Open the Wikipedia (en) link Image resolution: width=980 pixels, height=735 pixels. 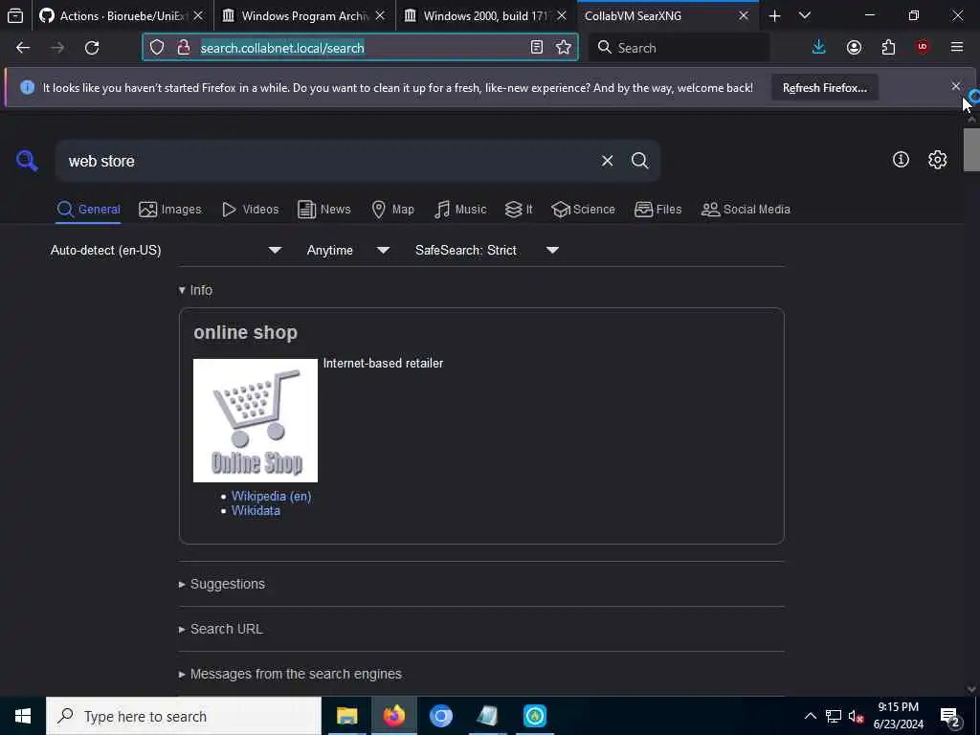click(x=271, y=497)
